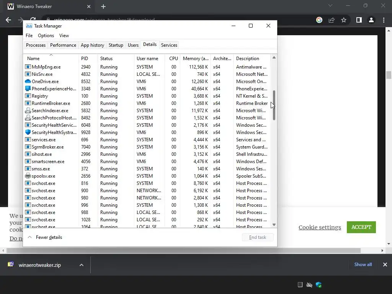Open the Chrome profile menu

[x=371, y=20]
